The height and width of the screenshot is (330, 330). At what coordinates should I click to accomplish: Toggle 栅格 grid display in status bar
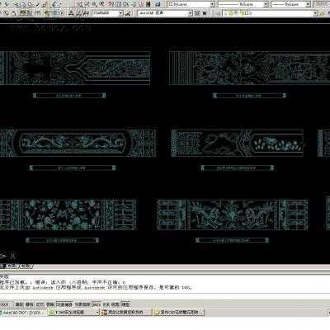coord(29,304)
